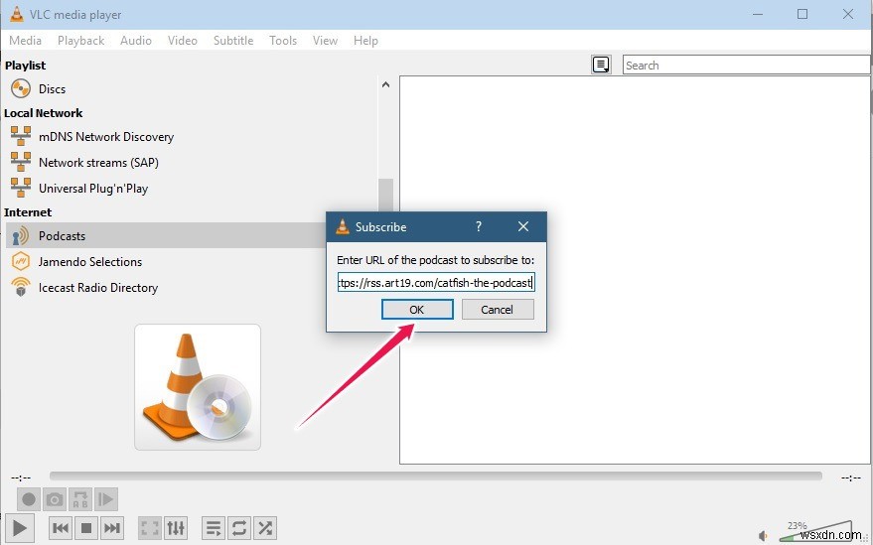Minimize the VLC media player window
Image resolution: width=873 pixels, height=545 pixels.
coord(757,15)
